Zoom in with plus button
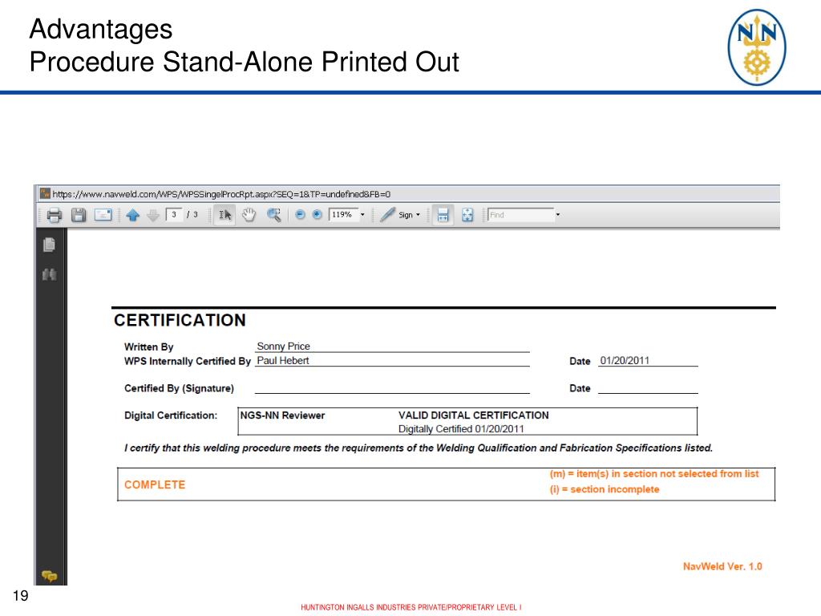This screenshot has width=821, height=616. (x=317, y=214)
